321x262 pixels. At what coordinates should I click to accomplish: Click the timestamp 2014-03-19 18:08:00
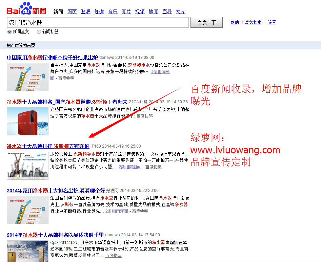click(135, 58)
